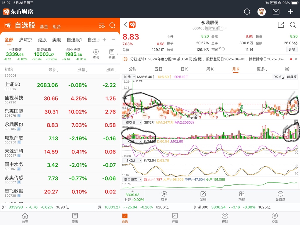Viewport: 300px width, 225px height.
Task: Open the 创业板指 index card
Action: coord(74,54)
